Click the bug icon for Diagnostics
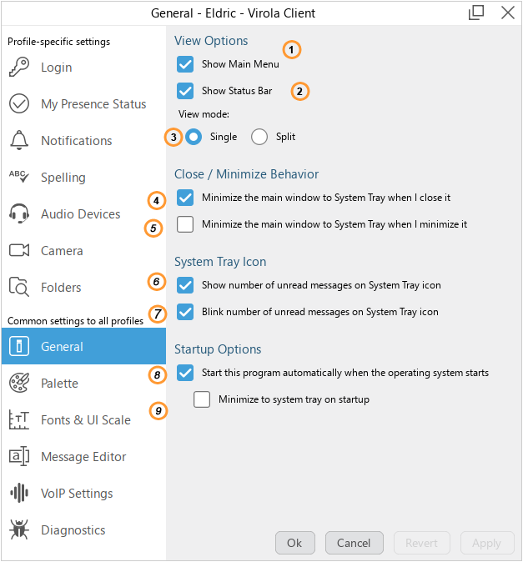The image size is (523, 562). (18, 530)
